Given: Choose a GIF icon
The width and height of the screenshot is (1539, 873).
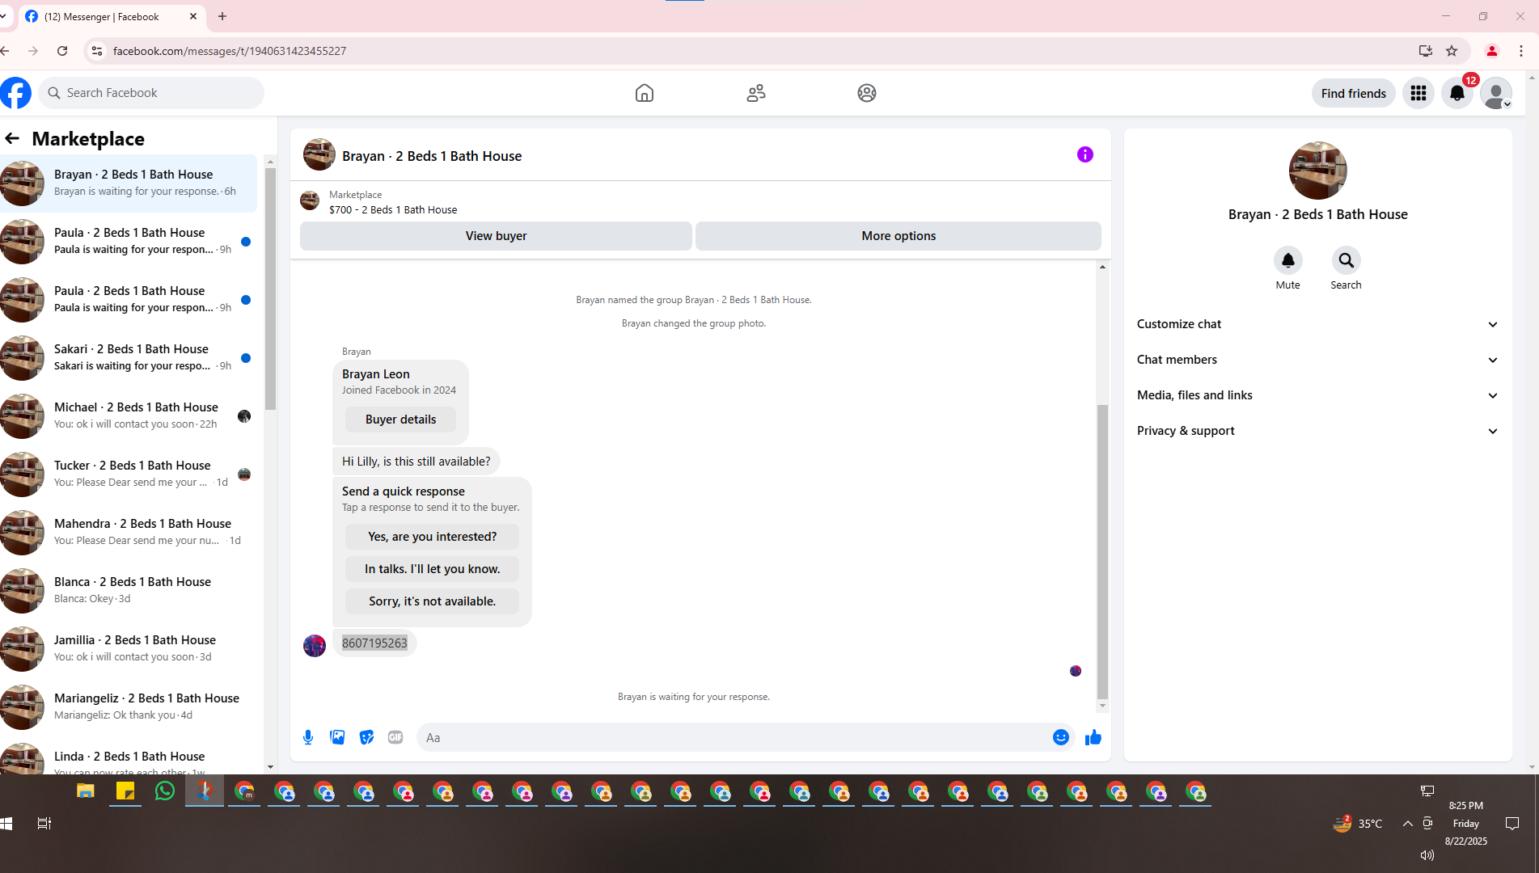Looking at the screenshot, I should tap(395, 737).
